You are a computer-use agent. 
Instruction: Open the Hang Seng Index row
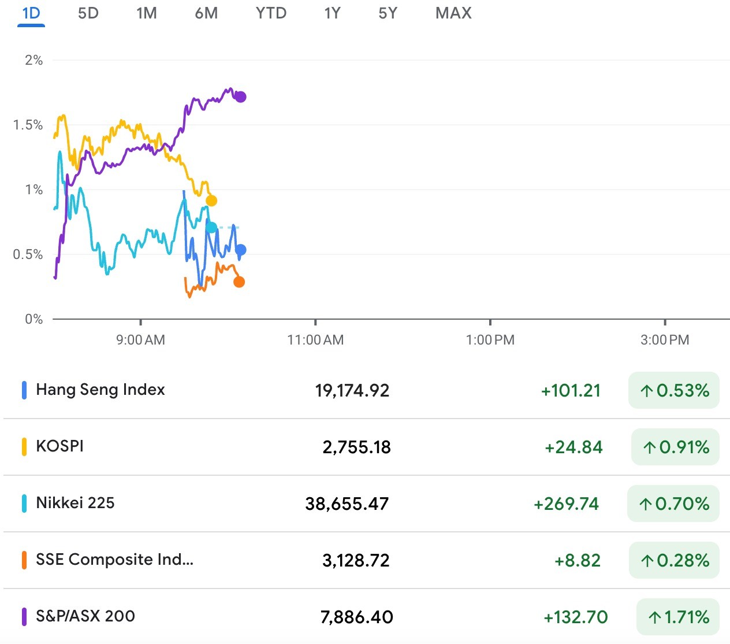(367, 390)
